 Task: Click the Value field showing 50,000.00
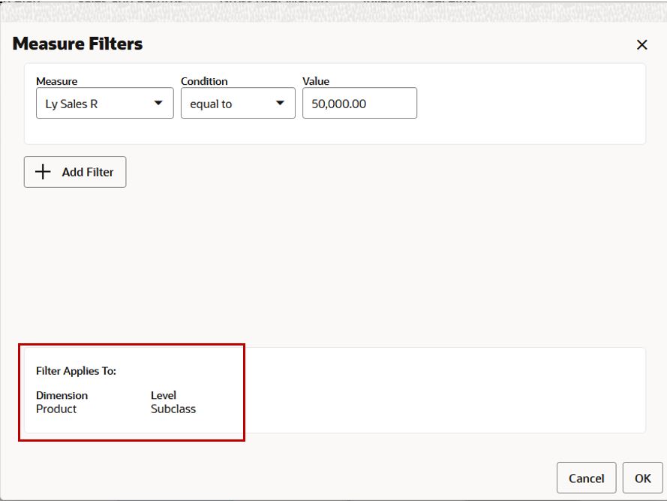[359, 103]
